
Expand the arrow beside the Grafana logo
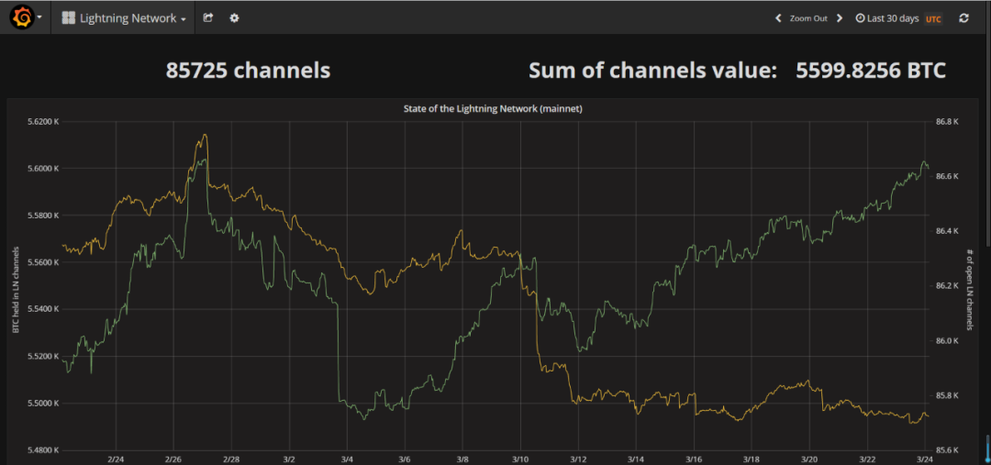[39, 17]
